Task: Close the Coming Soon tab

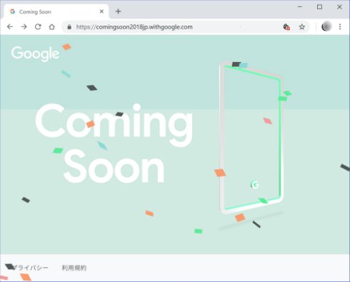Action: 101,11
